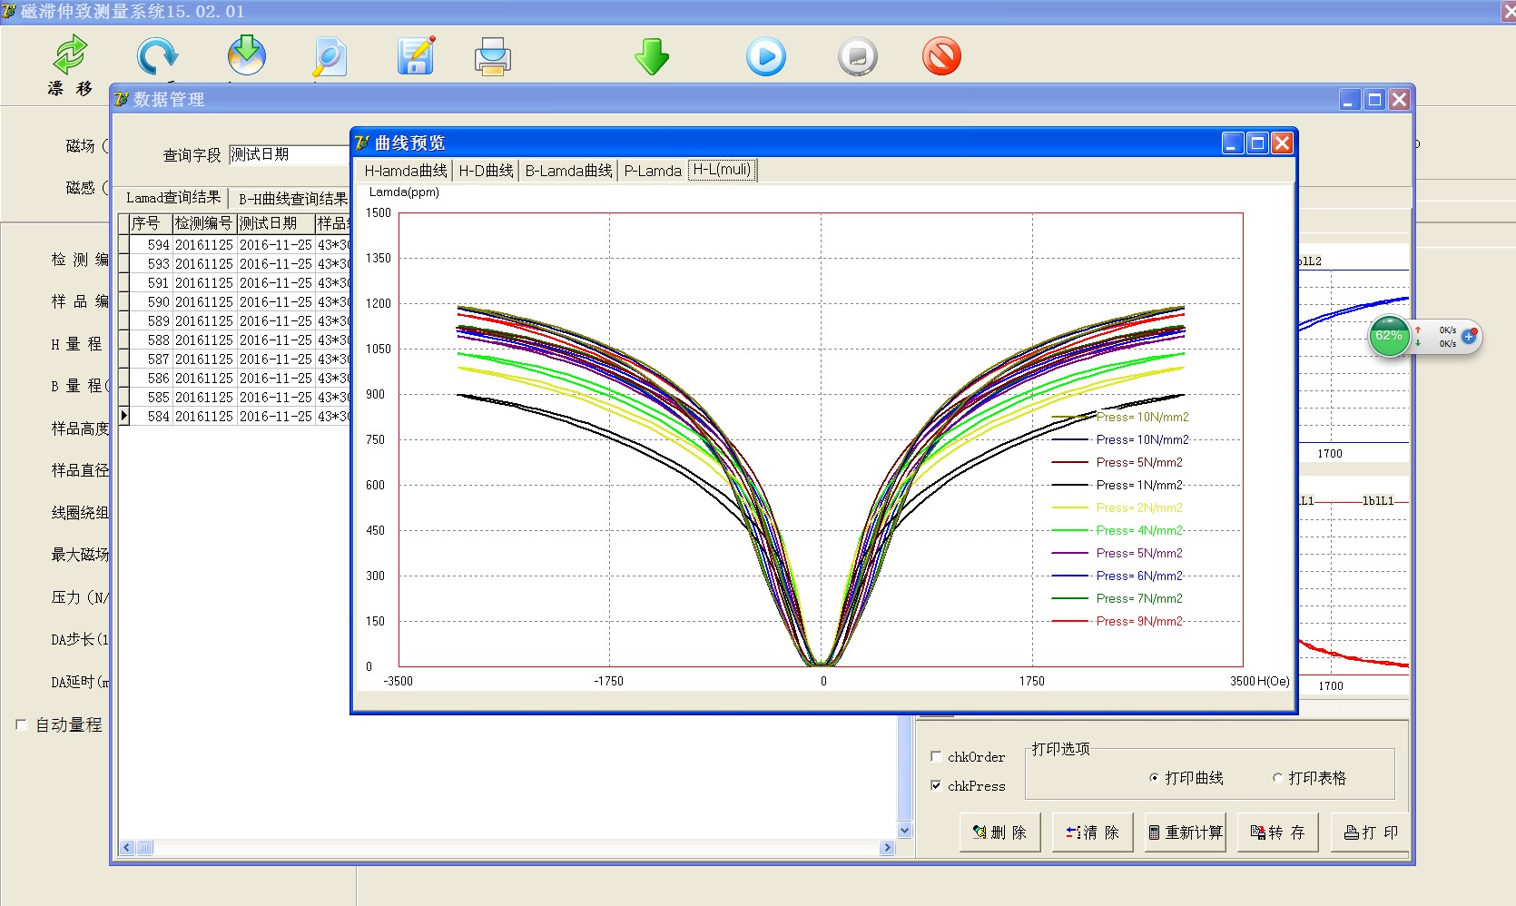Select the 打印表格 radio button

click(x=1278, y=778)
